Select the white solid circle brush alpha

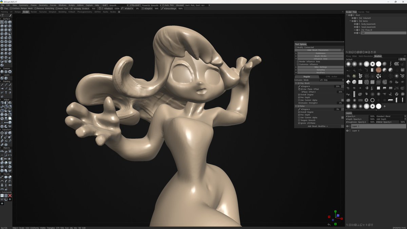pyautogui.click(x=379, y=64)
